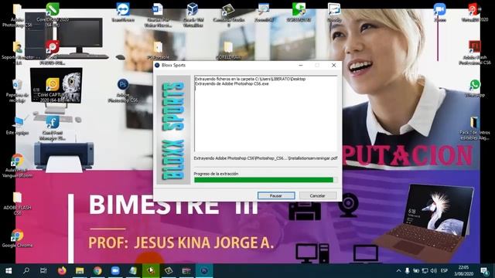Viewport: 495px width, 278px height.
Task: Open the Adobe Photoshop CS6 folder on desktop
Action: coord(17,15)
